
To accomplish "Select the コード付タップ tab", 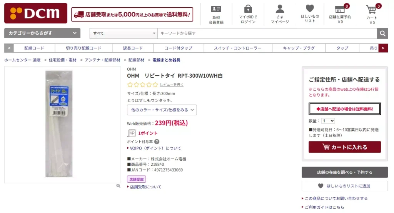I will pyautogui.click(x=179, y=48).
